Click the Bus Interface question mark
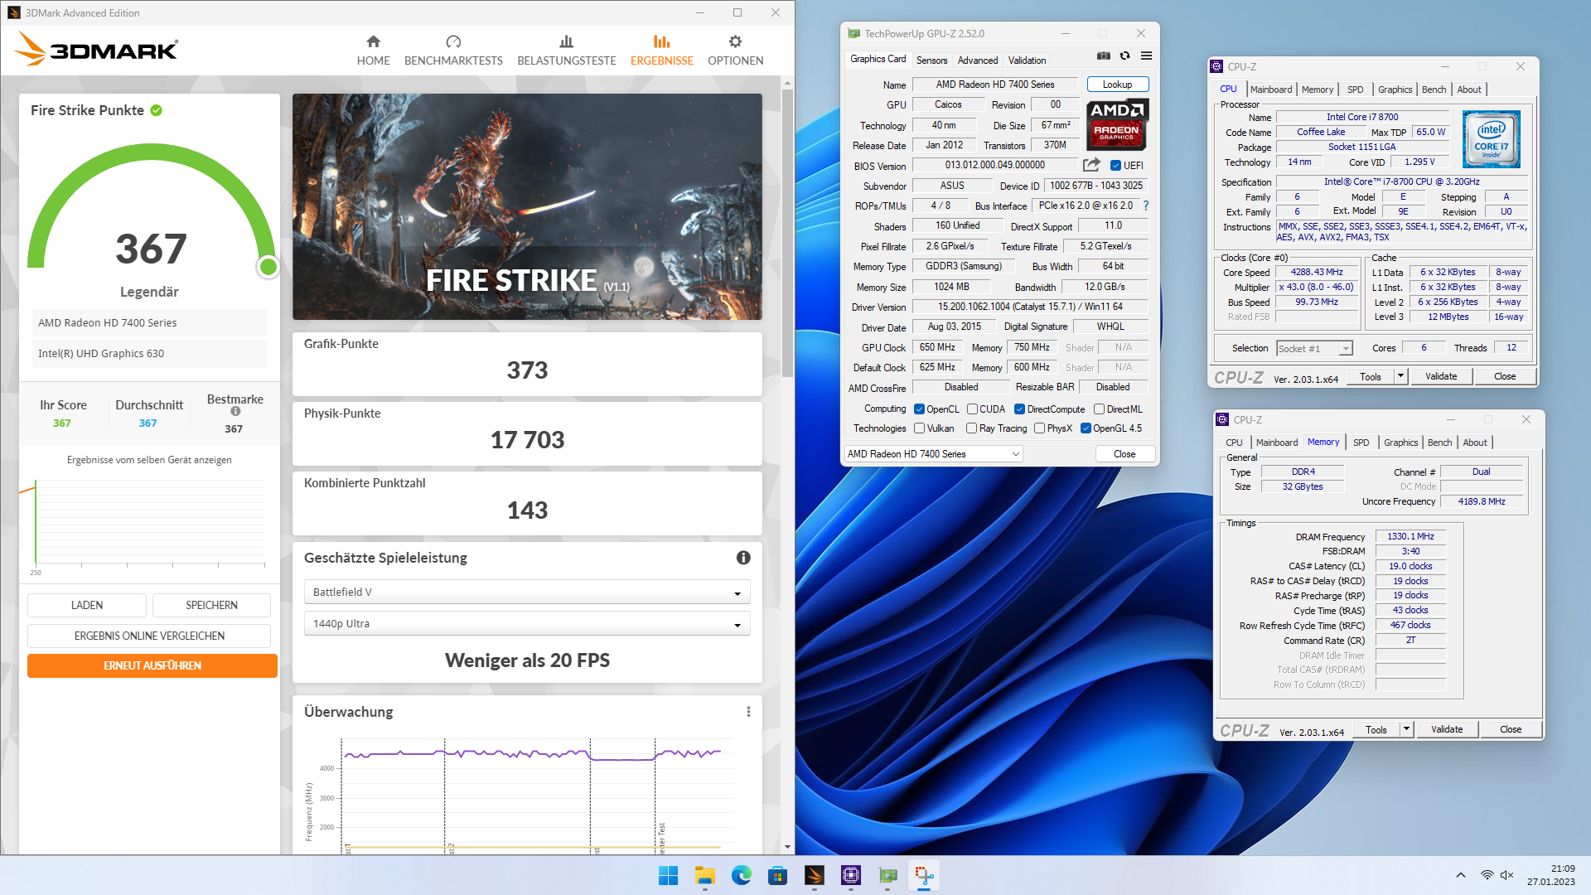Screen dimensions: 1591x895 click(x=1146, y=206)
